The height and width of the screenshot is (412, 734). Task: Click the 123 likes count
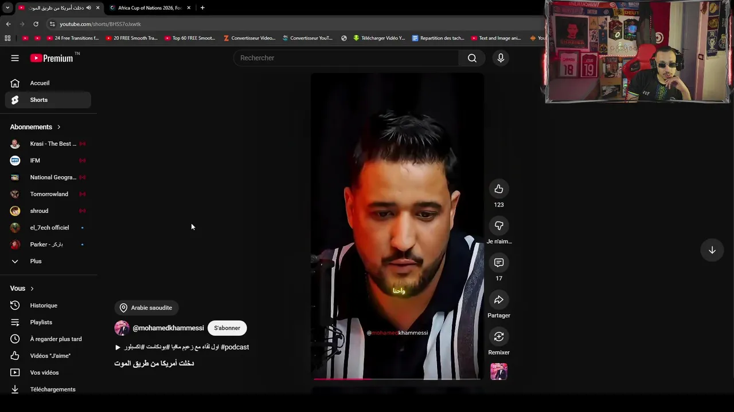click(499, 205)
